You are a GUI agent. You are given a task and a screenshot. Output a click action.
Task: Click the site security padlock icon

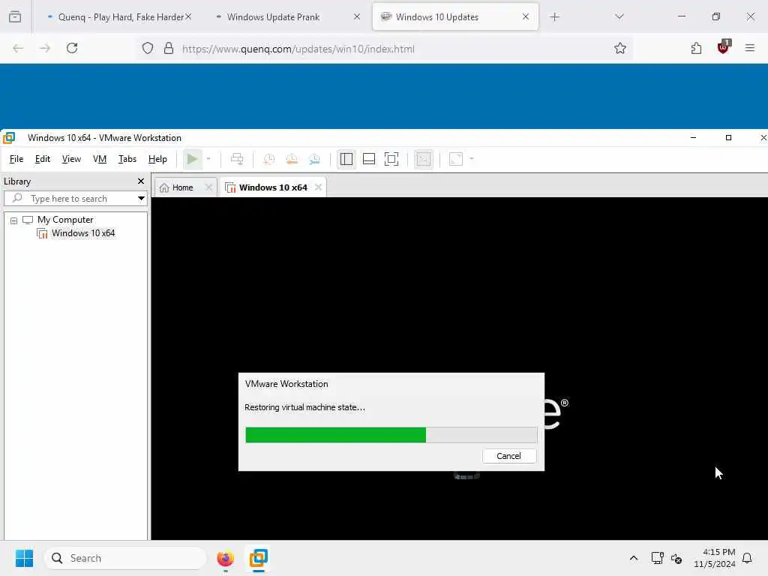click(169, 48)
